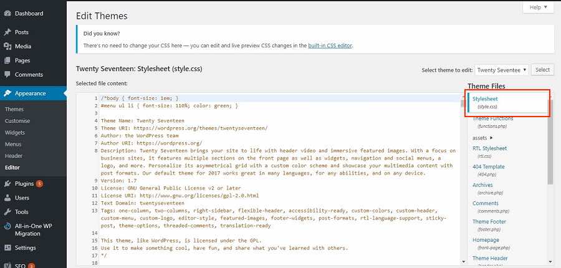Click the Appearance paintbrush icon

(7, 93)
